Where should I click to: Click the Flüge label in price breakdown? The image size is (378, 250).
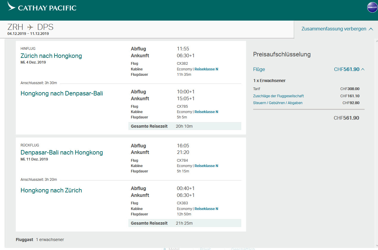259,70
